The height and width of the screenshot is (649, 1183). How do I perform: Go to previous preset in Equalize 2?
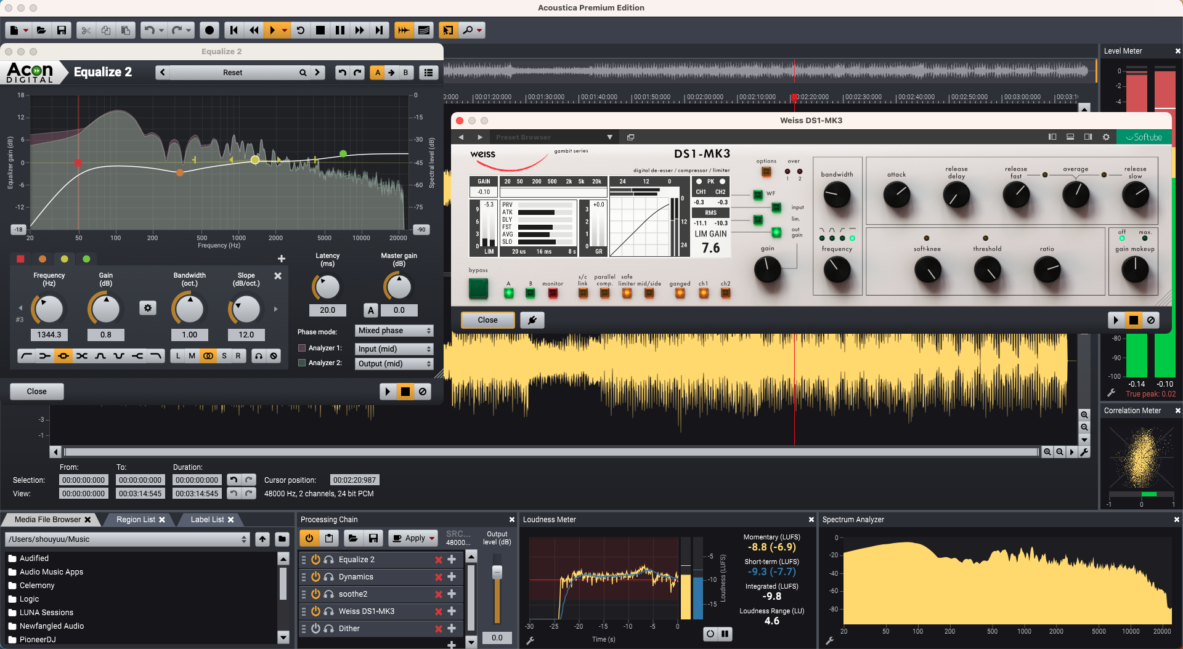pyautogui.click(x=162, y=73)
